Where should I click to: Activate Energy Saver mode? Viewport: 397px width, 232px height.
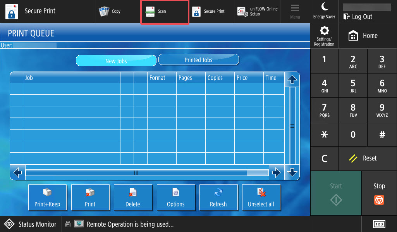[324, 11]
